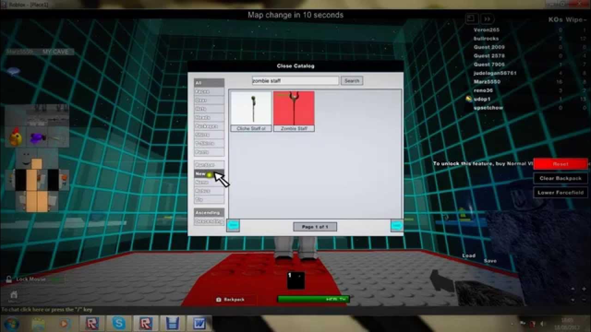591x332 pixels.
Task: Click the green health bar
Action: tap(313, 299)
